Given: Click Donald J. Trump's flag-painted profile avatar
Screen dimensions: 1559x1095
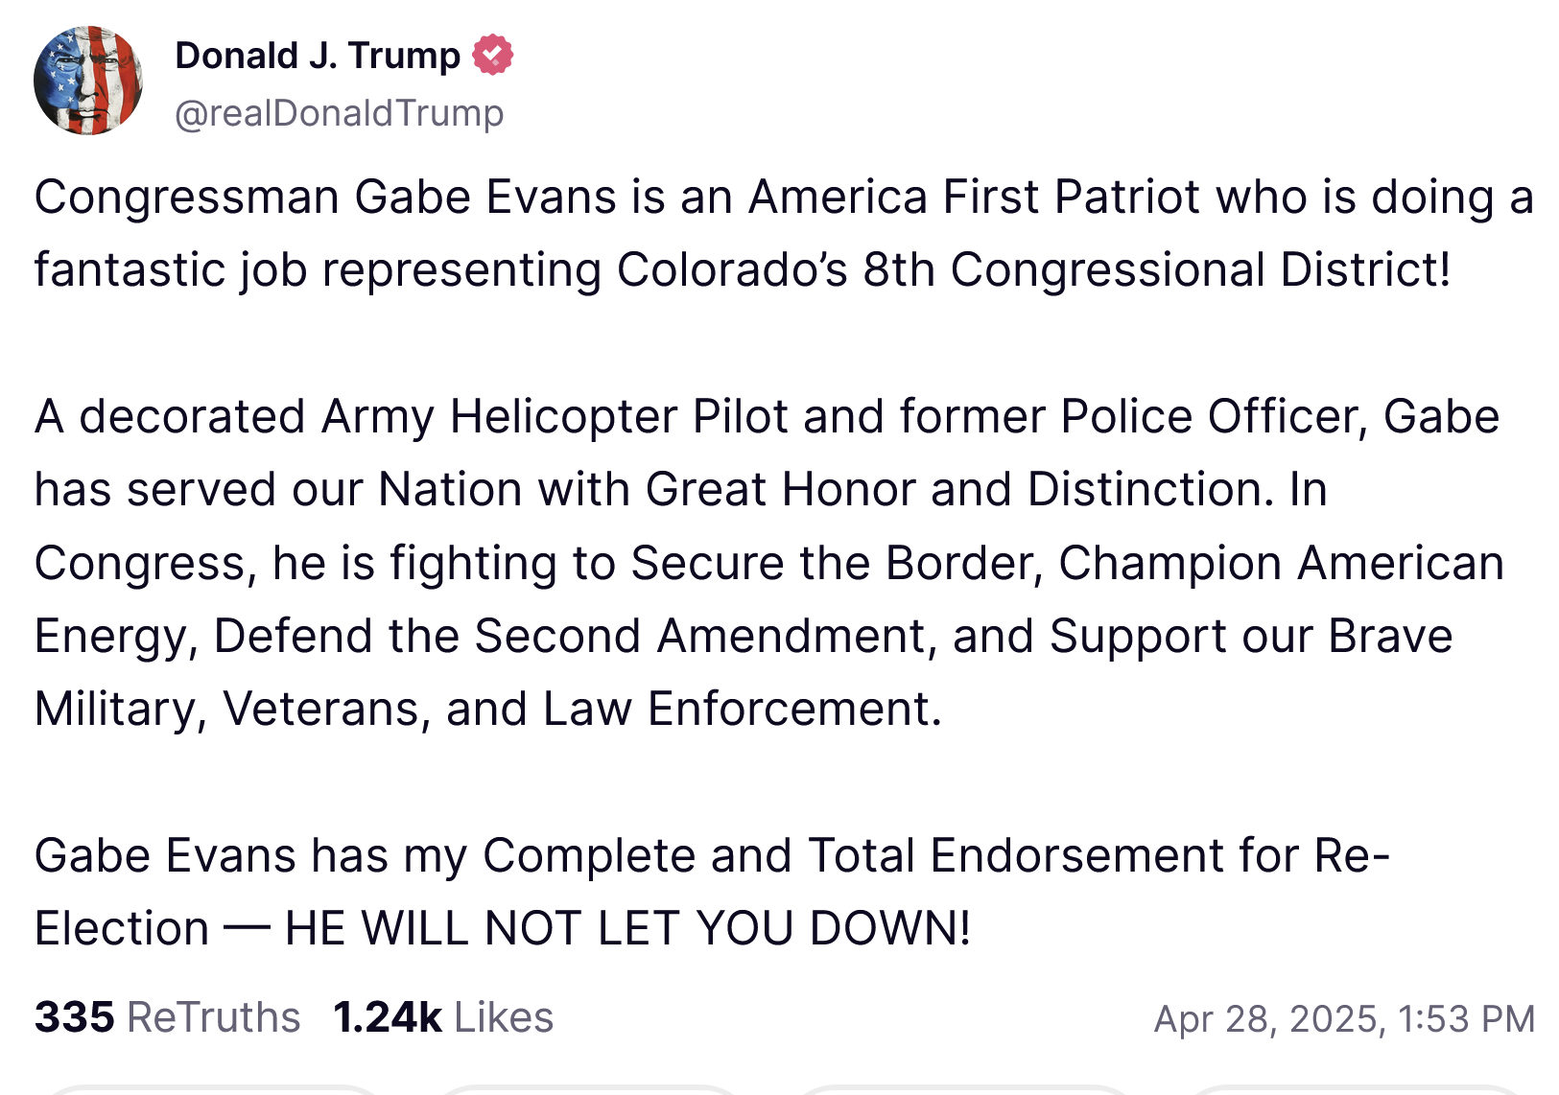Looking at the screenshot, I should [88, 81].
